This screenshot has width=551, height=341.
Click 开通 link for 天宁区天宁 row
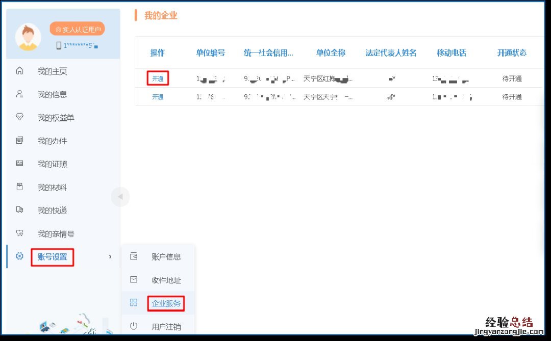158,96
